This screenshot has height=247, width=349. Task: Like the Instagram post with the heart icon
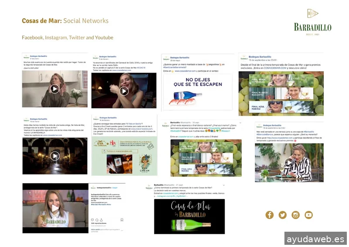pos(92,220)
